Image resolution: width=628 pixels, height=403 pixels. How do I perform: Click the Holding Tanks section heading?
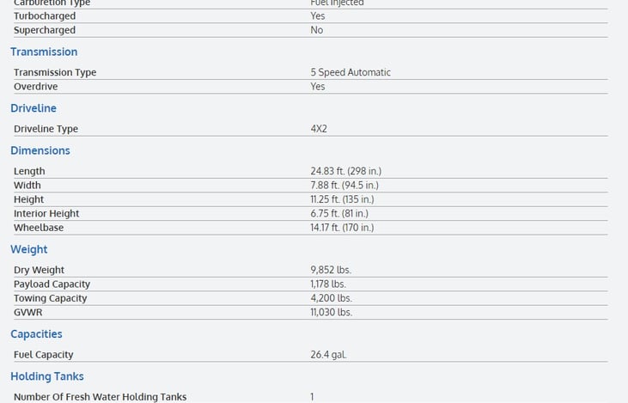coord(47,376)
